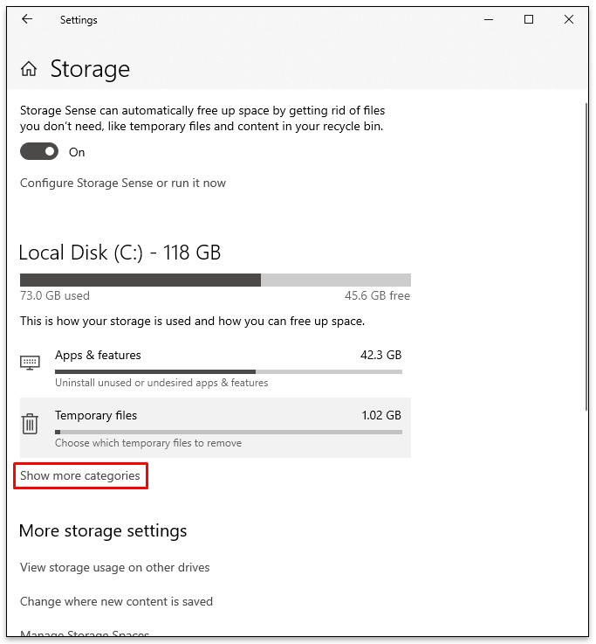This screenshot has width=596, height=644.
Task: Open View storage usage on other drives
Action: coord(114,567)
